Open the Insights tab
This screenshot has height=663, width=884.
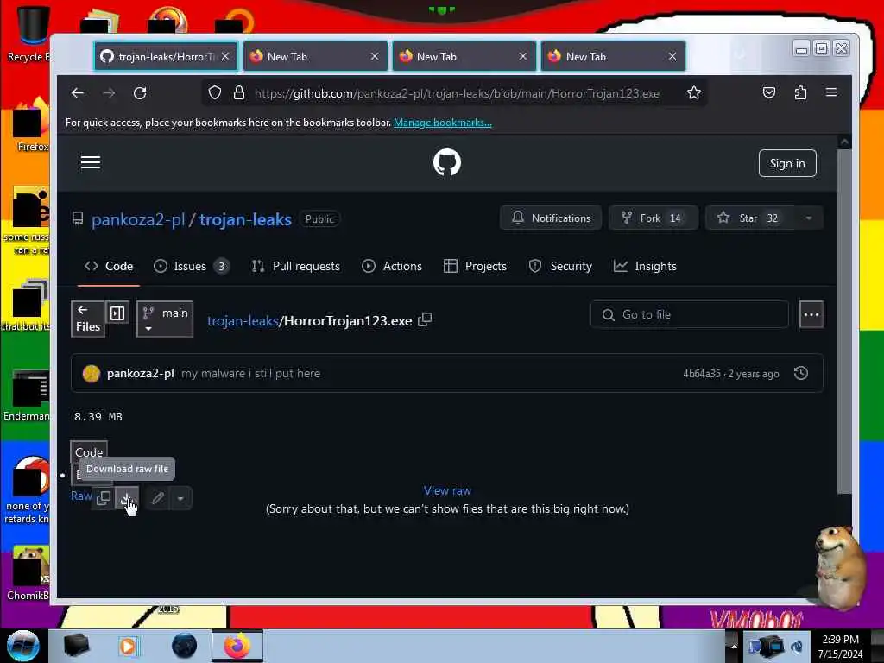[645, 266]
